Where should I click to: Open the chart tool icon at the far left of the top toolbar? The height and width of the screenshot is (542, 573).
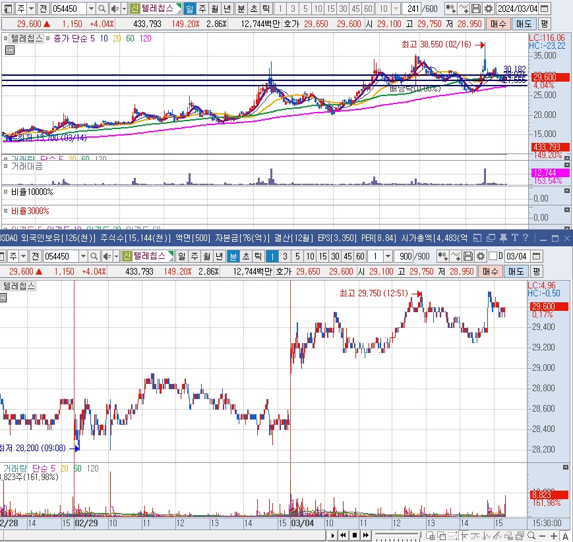8,9
